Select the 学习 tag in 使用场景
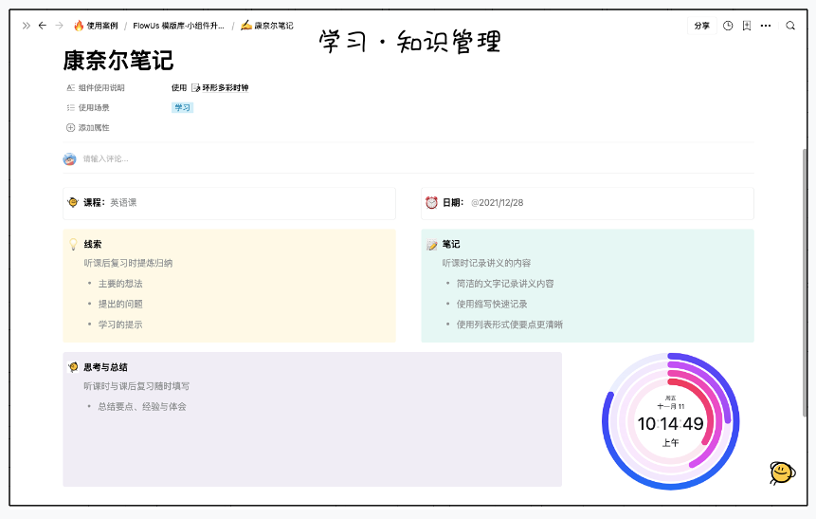The width and height of the screenshot is (816, 519). [x=182, y=107]
